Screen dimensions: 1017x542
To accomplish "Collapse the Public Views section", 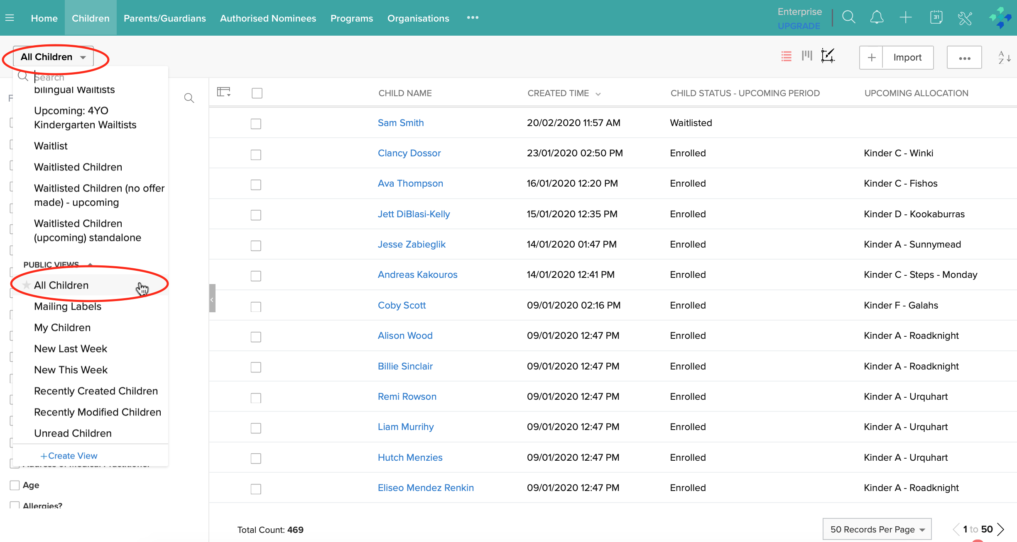I will pyautogui.click(x=90, y=264).
